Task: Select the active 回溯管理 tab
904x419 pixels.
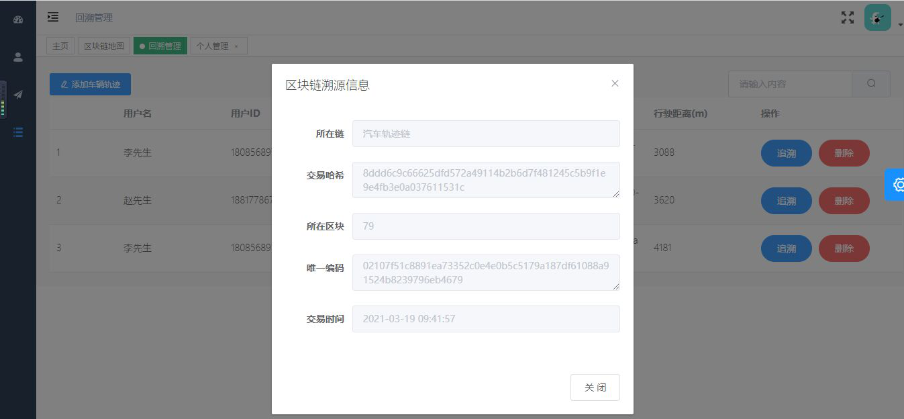Action: [x=160, y=45]
